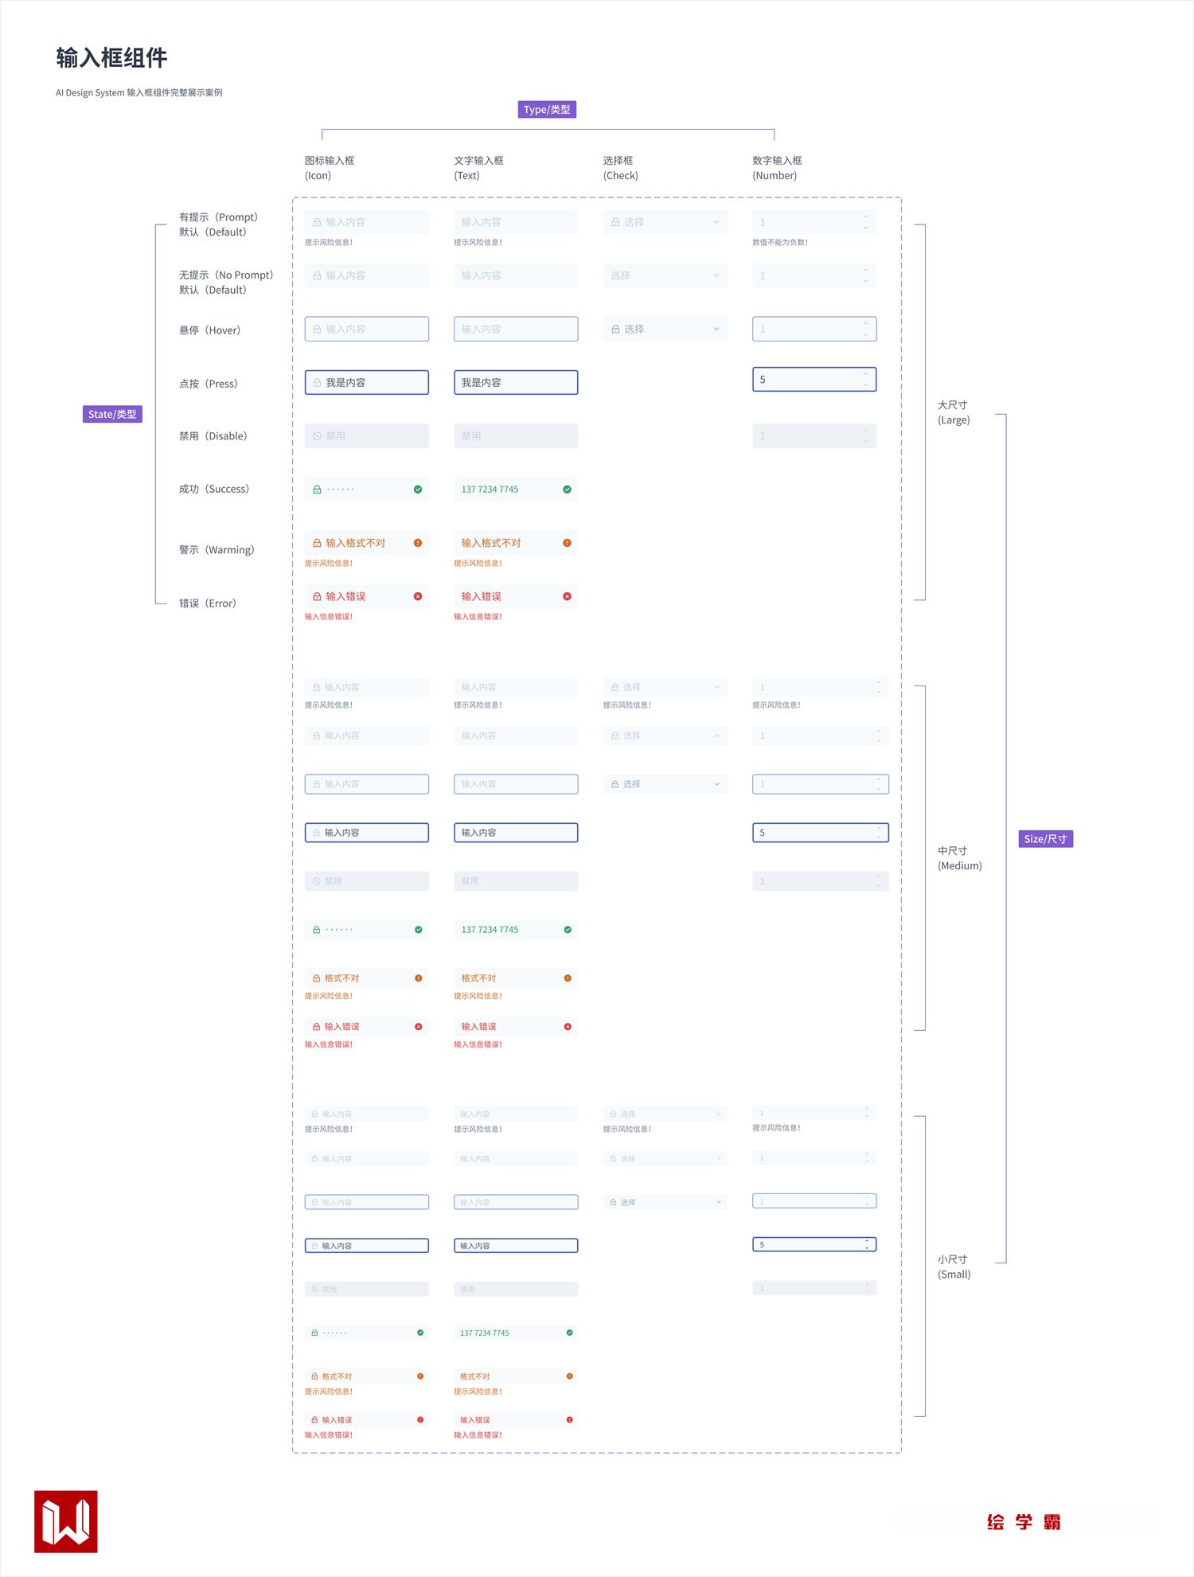Click the red logo at bottom-left corner
The height and width of the screenshot is (1577, 1194).
point(66,1521)
